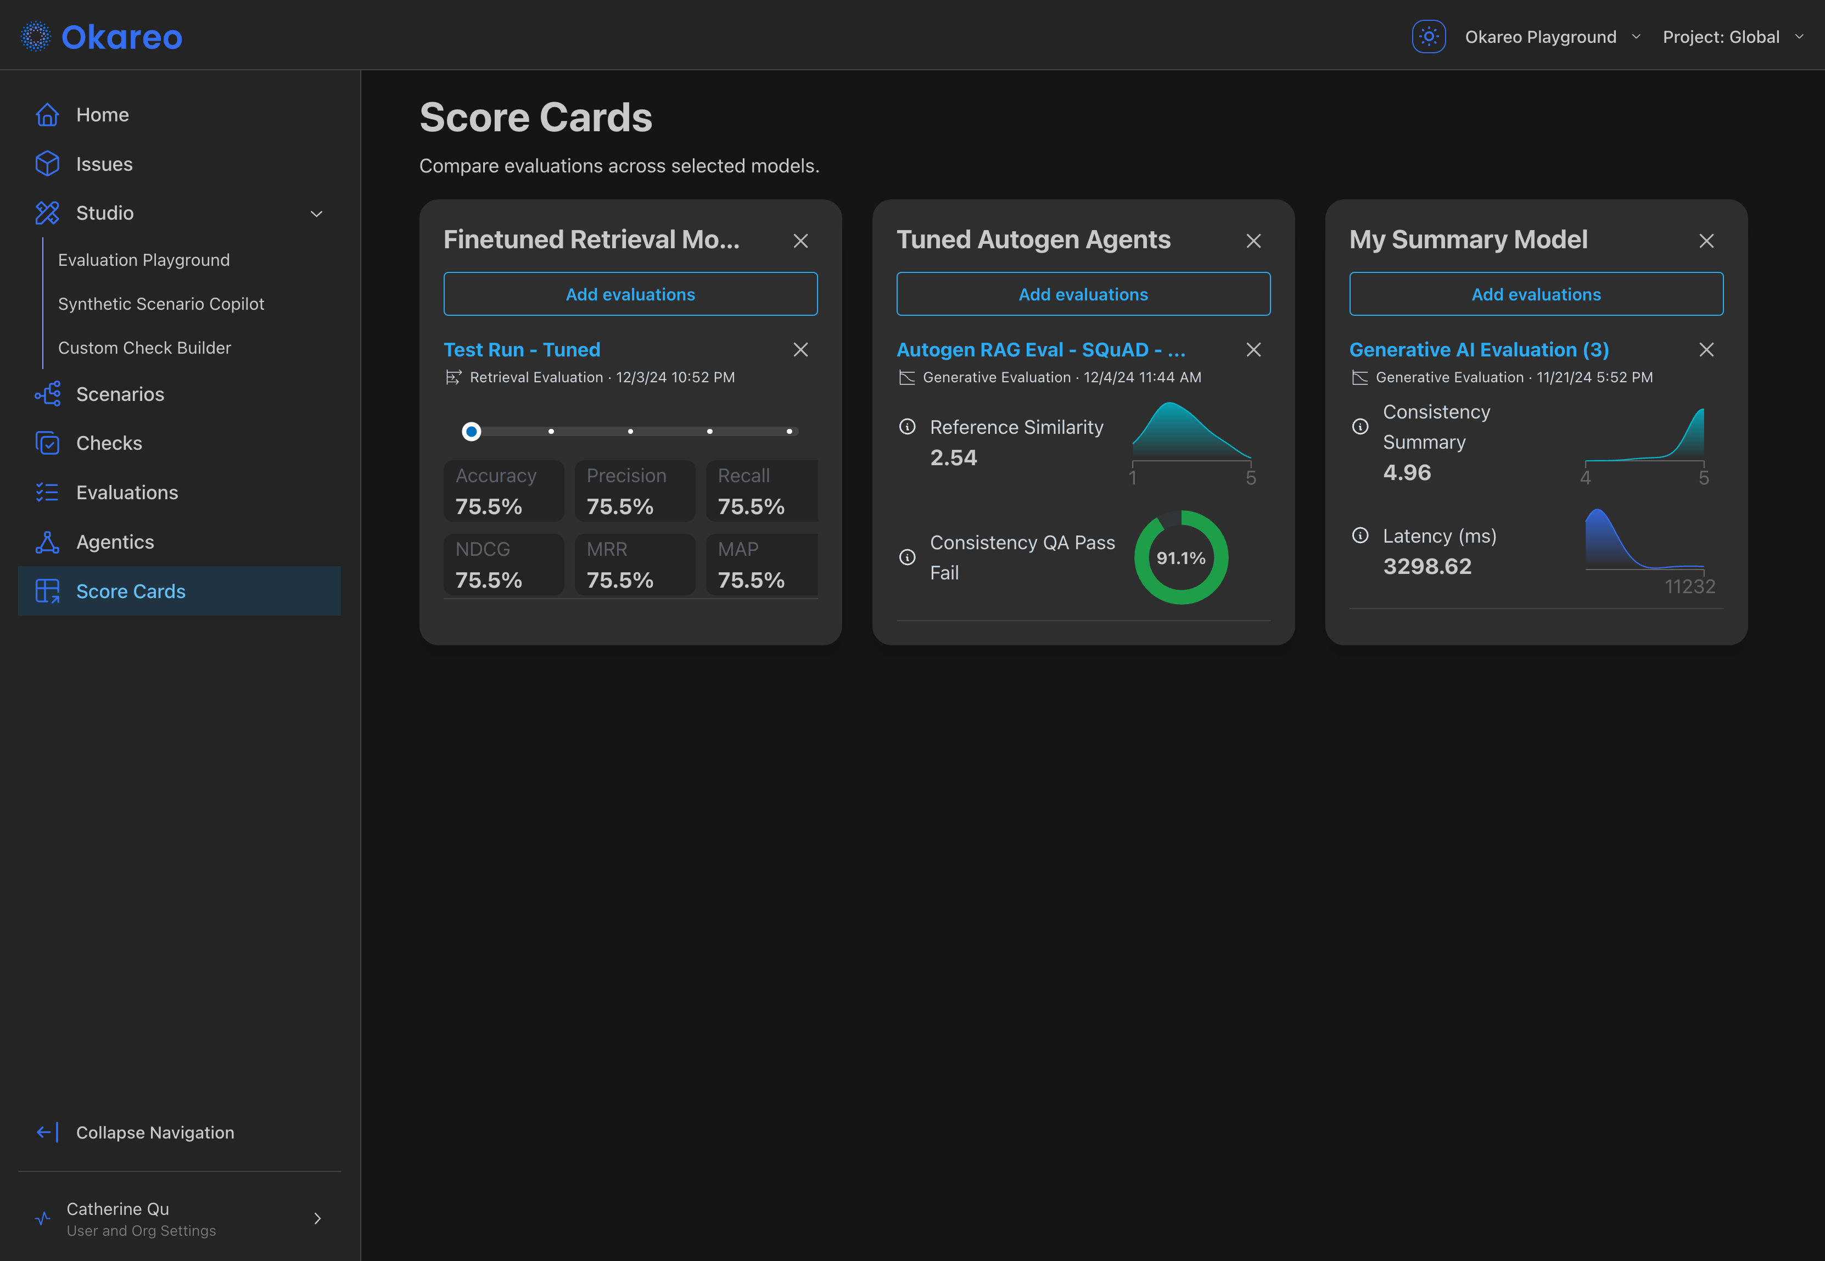
Task: Info icon next to Reference Similarity
Action: 908,427
